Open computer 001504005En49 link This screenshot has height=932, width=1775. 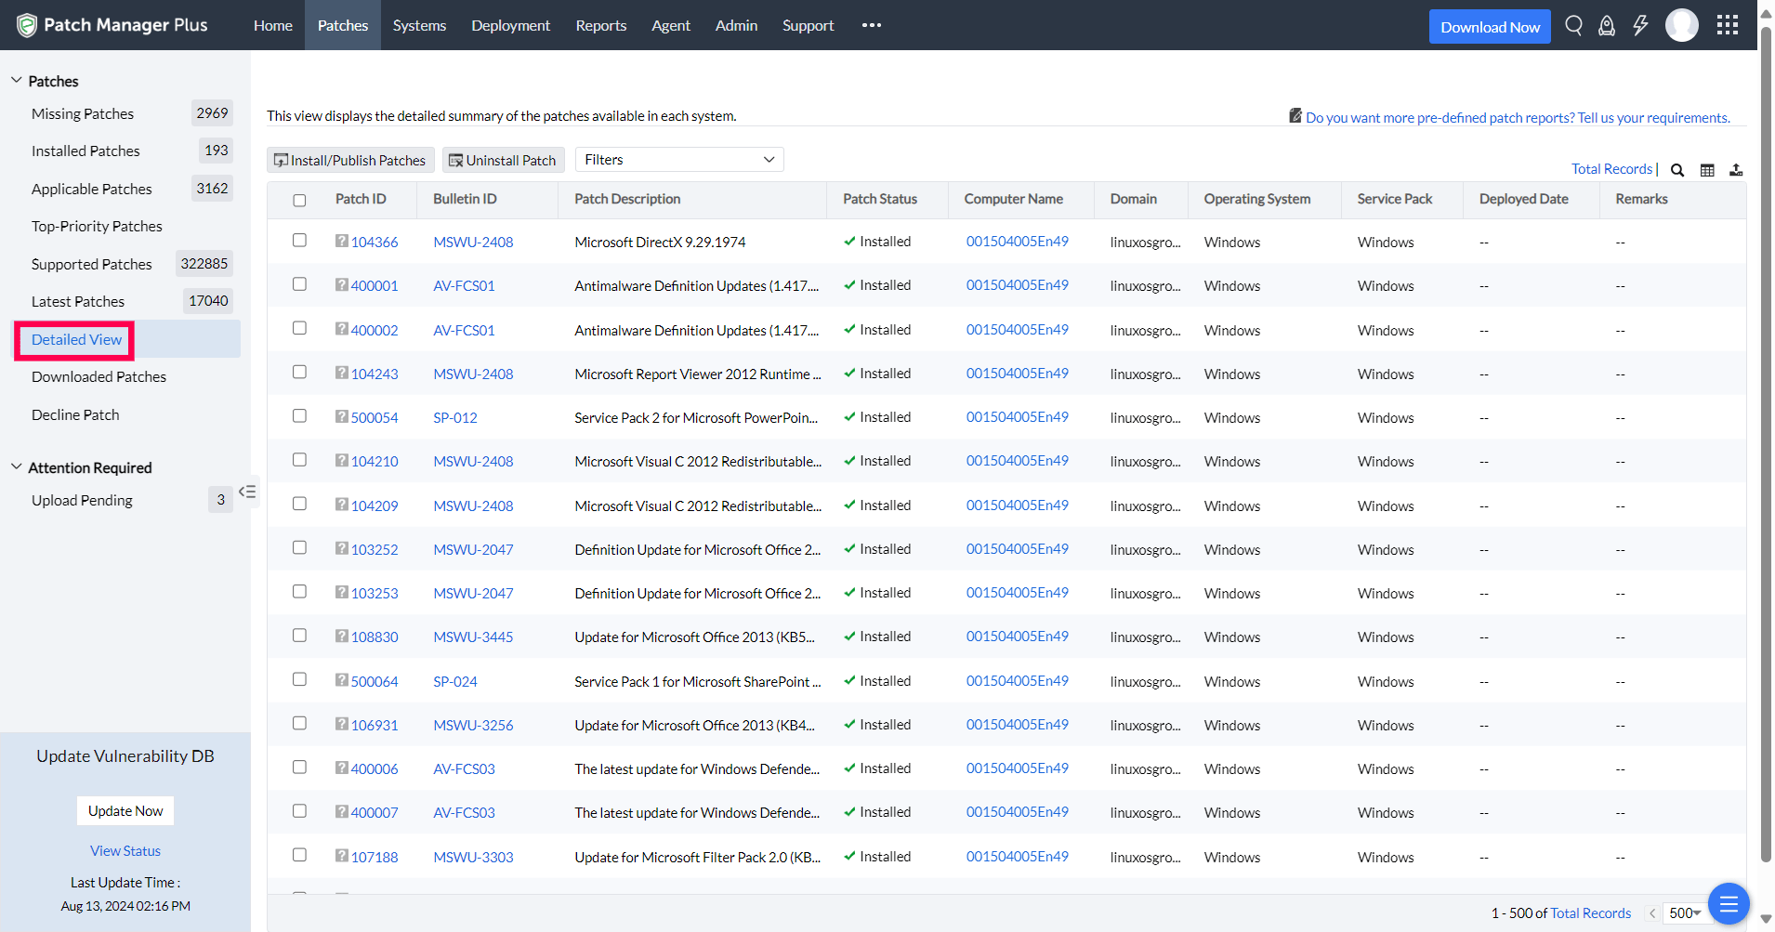coord(1017,241)
